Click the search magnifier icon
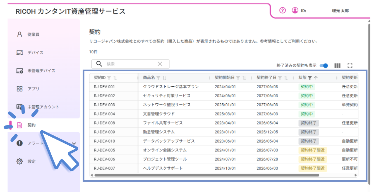Image resolution: width=374 pixels, height=195 pixels. [x=99, y=64]
